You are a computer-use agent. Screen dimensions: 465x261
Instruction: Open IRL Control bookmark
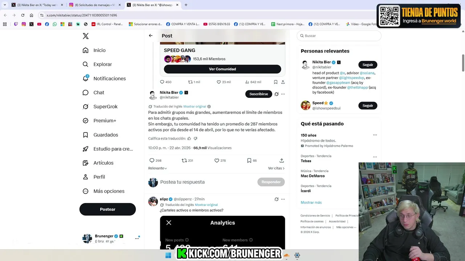pyautogui.click(x=107, y=24)
